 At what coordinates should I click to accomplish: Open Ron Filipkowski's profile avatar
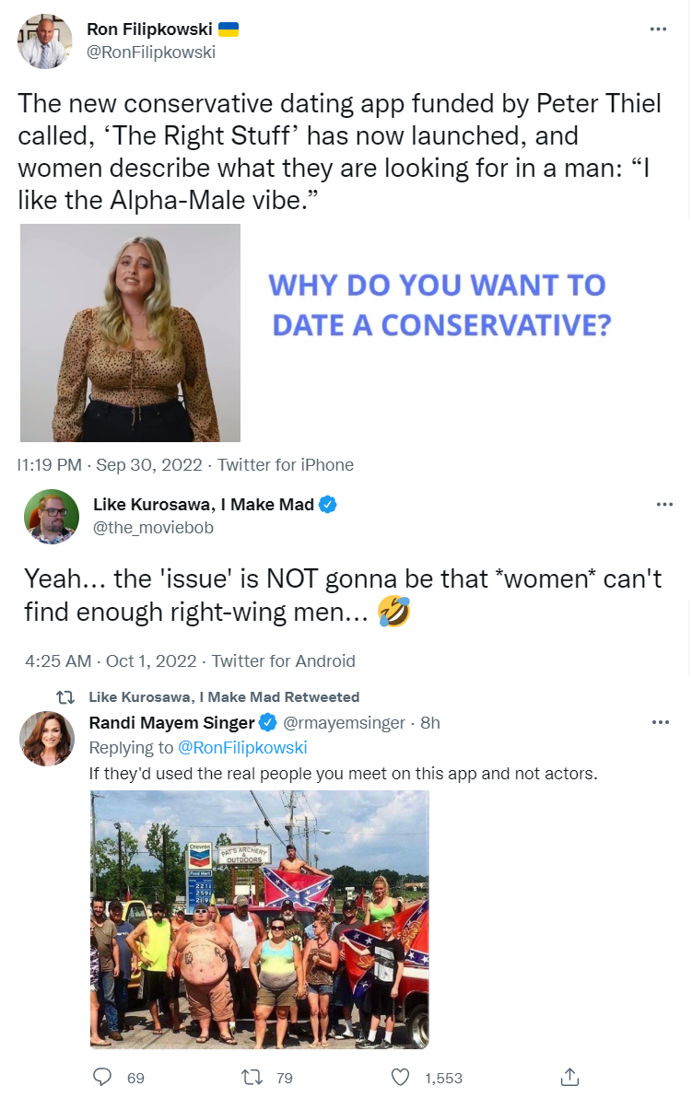tap(44, 41)
